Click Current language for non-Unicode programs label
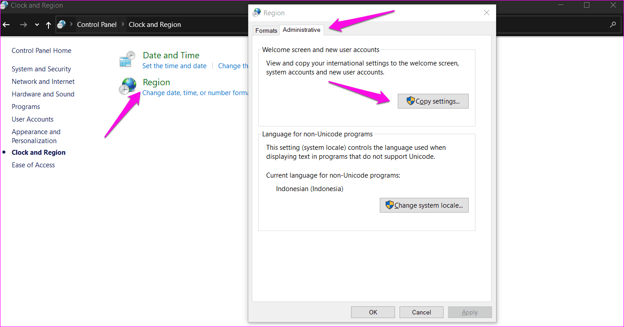The width and height of the screenshot is (624, 327). pyautogui.click(x=333, y=175)
